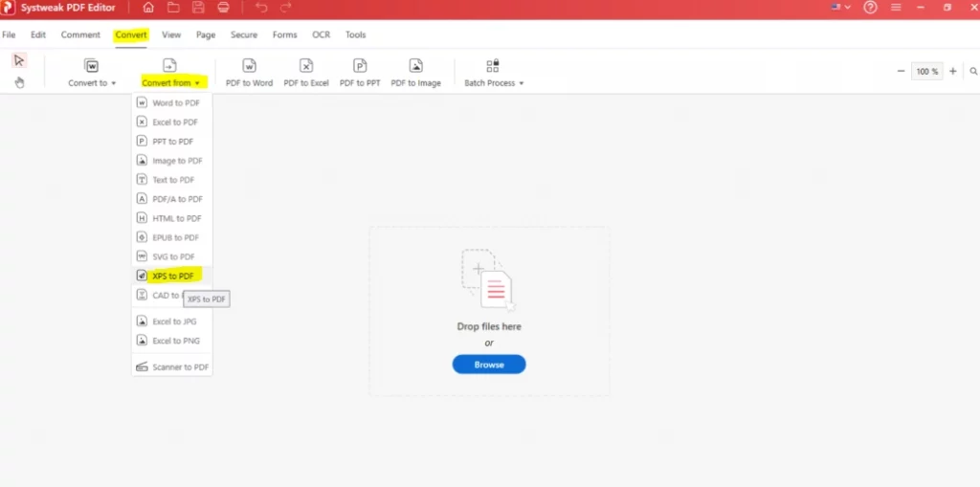Open the OCR tab
The image size is (980, 487).
322,35
